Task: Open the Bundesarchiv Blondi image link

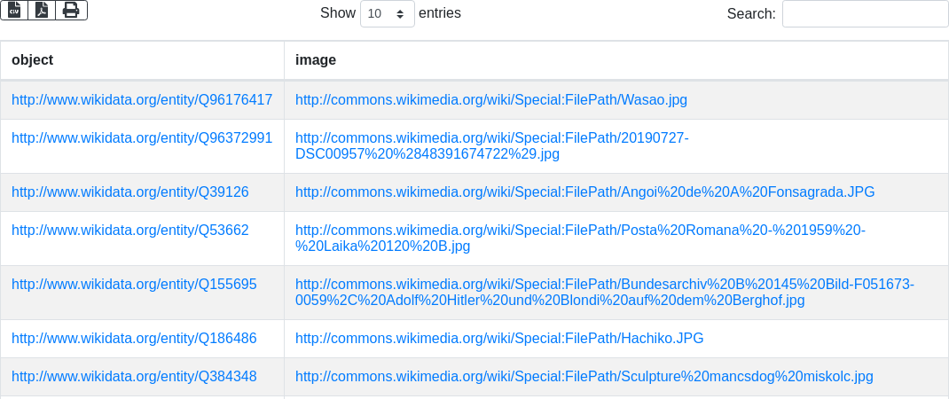Action: coord(604,285)
